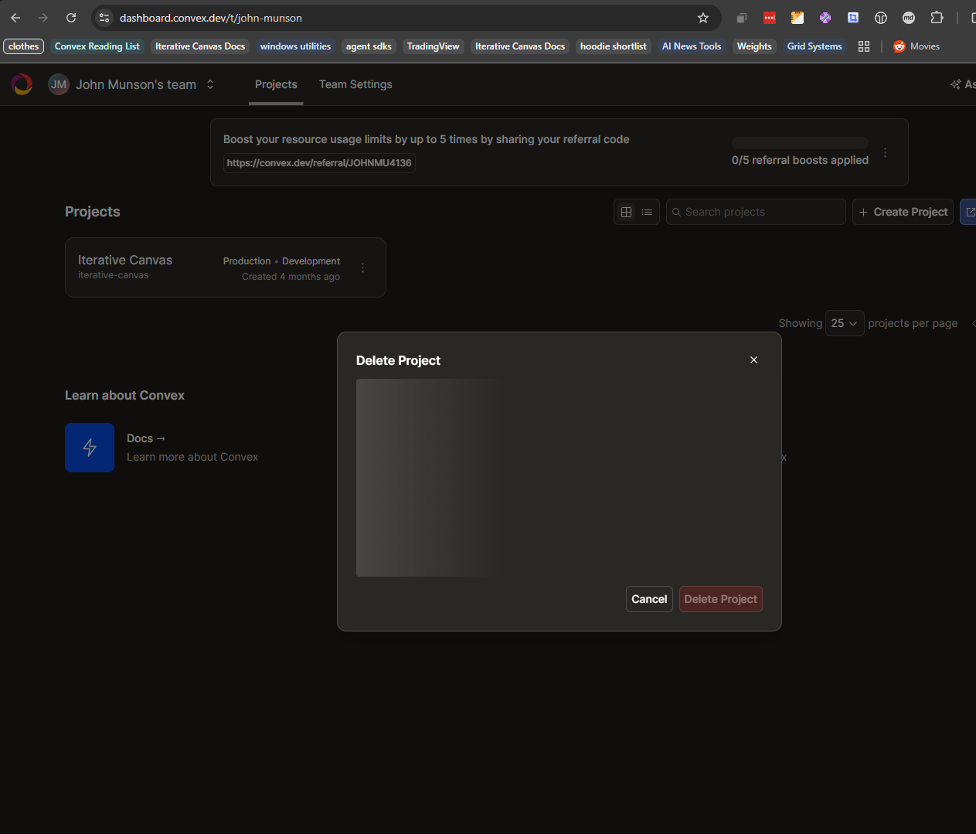Image resolution: width=976 pixels, height=834 pixels.
Task: Click the Create Project button
Action: [903, 212]
